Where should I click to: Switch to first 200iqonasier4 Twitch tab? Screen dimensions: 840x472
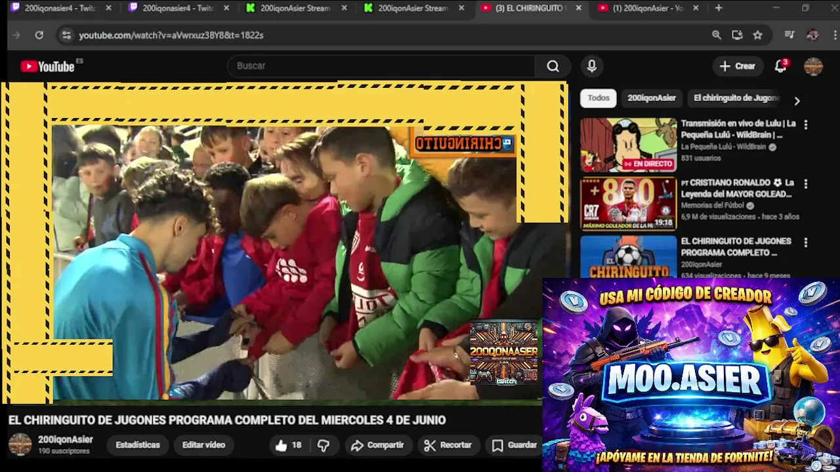[x=60, y=8]
